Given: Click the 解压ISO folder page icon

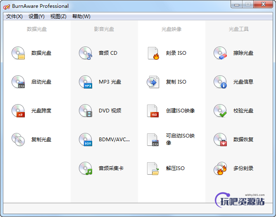Looking at the screenshot, I should point(153,168).
